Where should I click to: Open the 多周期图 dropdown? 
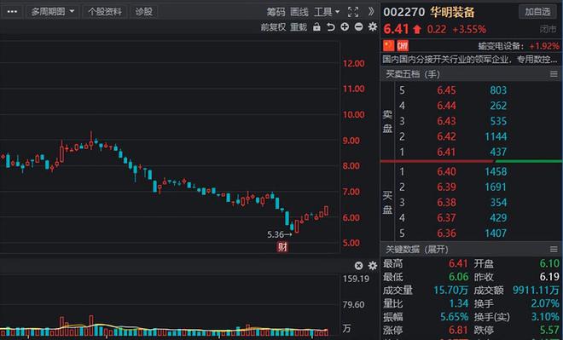(x=52, y=12)
